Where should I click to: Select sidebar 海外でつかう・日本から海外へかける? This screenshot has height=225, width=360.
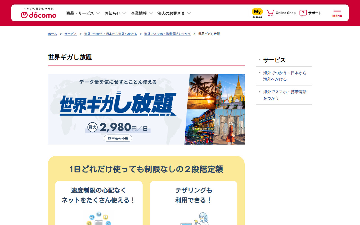click(285, 76)
